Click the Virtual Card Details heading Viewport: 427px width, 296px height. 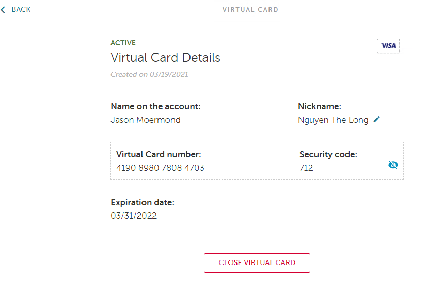[165, 58]
